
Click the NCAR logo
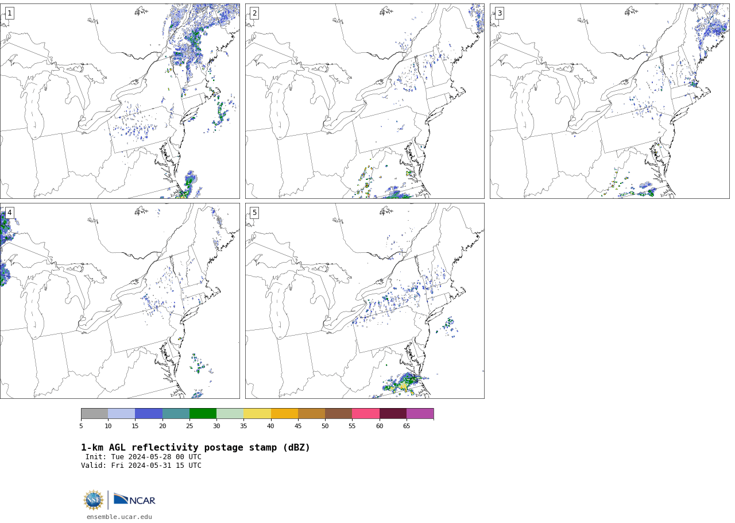tap(134, 499)
